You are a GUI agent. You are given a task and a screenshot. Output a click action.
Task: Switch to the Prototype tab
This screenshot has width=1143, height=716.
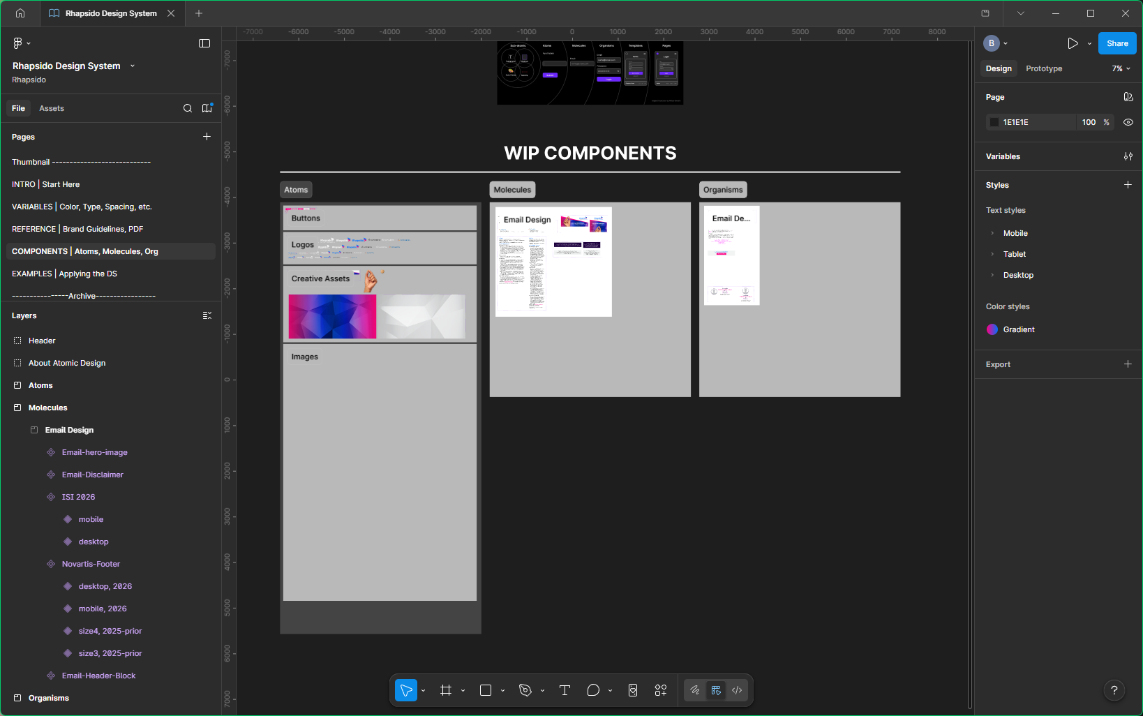1043,68
